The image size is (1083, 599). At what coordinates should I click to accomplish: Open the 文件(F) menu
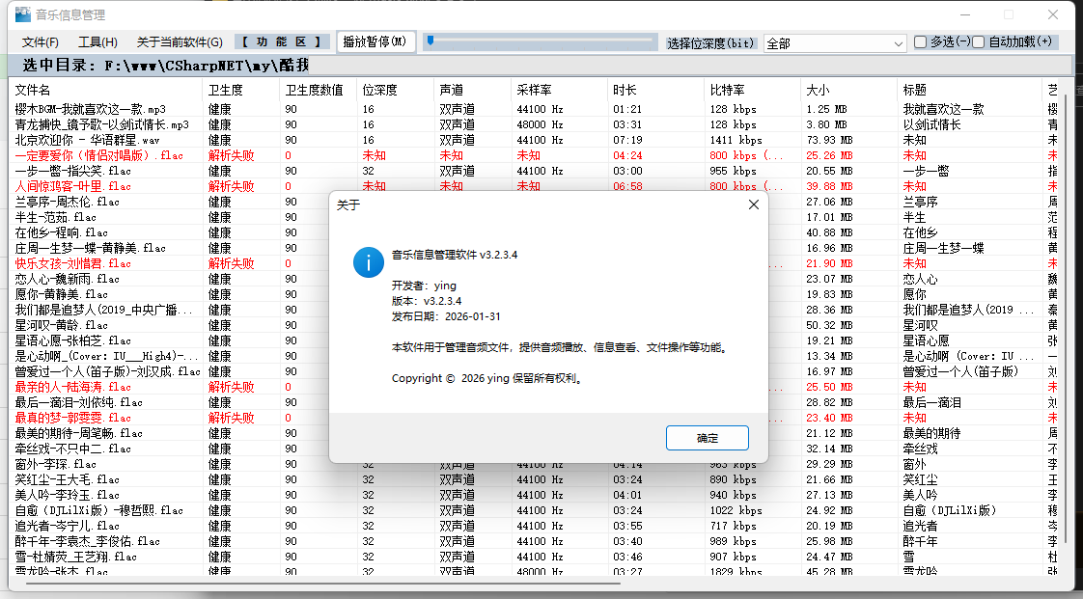(x=41, y=42)
